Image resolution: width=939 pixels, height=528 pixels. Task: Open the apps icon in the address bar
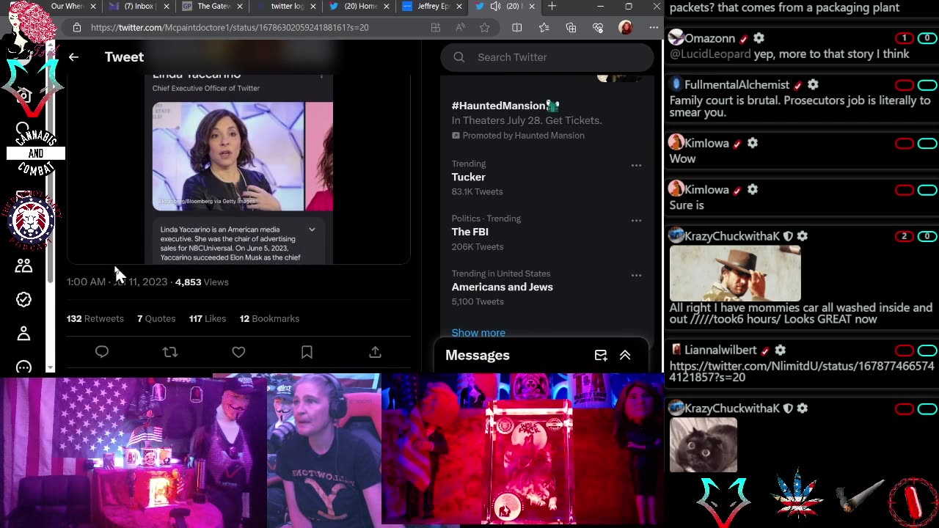(435, 27)
